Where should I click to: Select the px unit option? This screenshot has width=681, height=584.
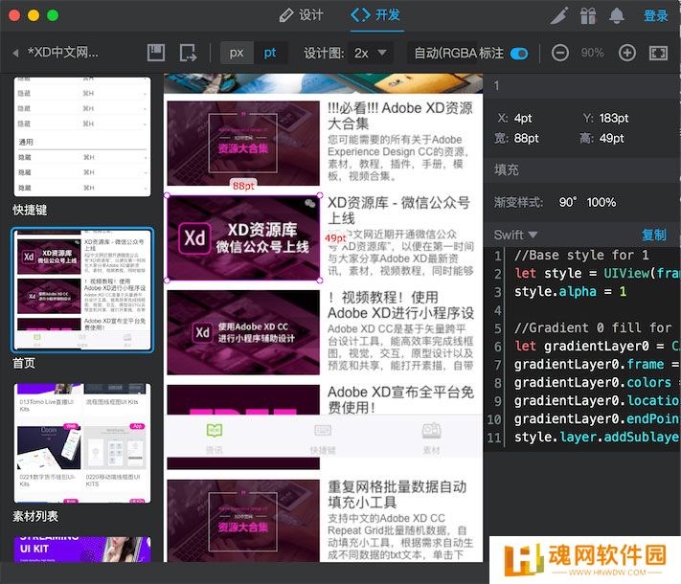pos(236,53)
